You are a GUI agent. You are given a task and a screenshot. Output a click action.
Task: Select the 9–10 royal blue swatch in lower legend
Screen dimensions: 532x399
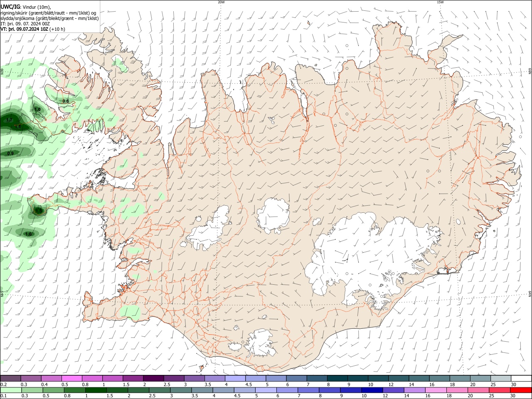[x=350, y=390]
